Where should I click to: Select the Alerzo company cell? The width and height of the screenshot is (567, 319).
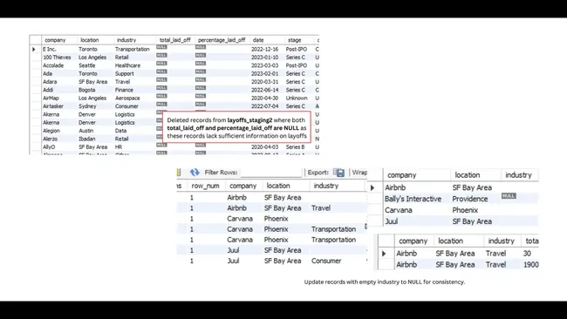[x=50, y=139]
